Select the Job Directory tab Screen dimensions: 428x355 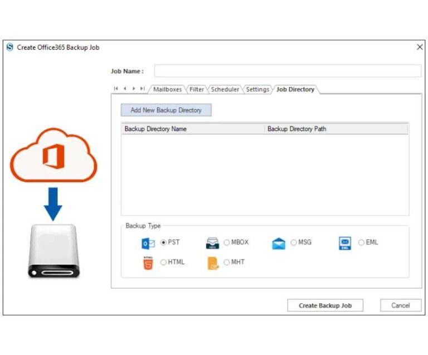coord(295,90)
